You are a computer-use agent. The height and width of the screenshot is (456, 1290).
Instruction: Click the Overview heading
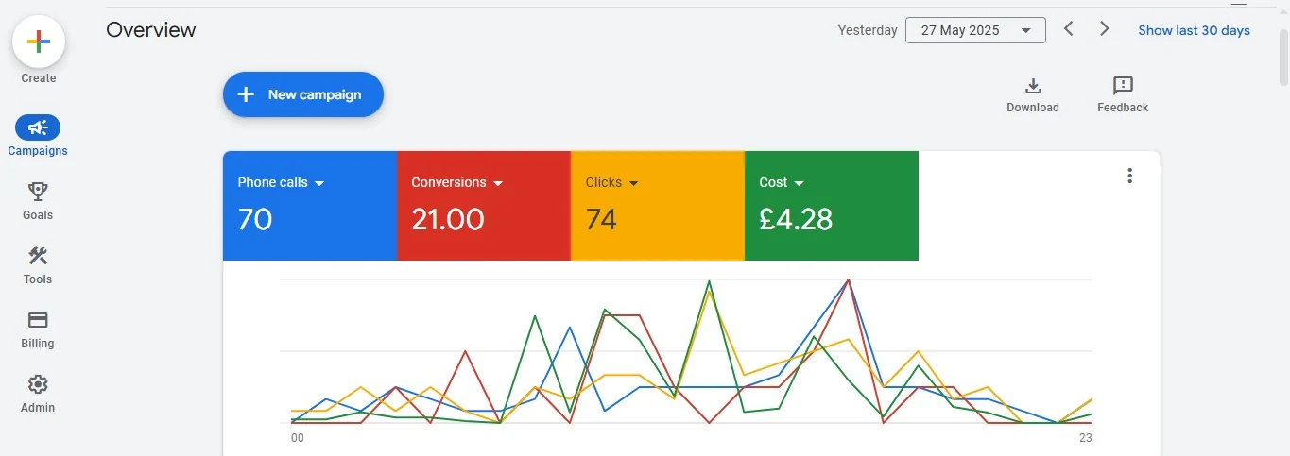(x=151, y=29)
